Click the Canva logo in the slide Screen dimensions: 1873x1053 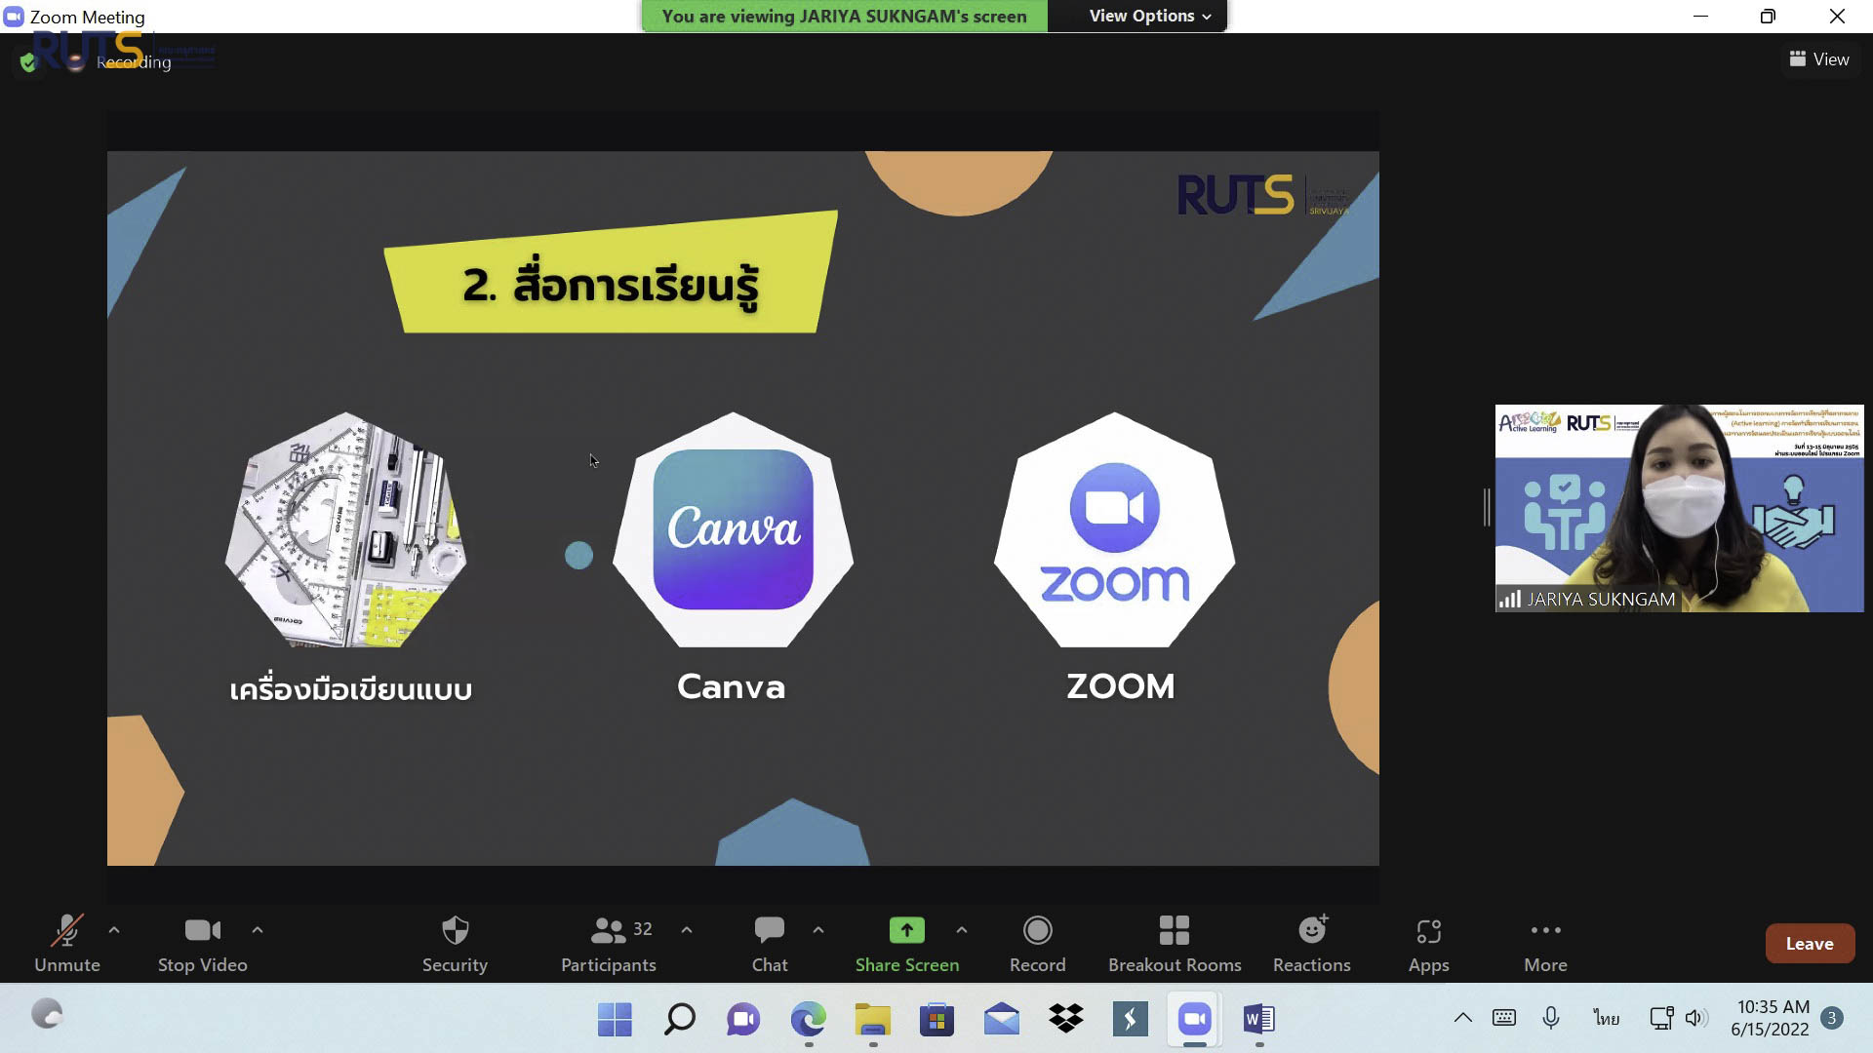tap(733, 529)
